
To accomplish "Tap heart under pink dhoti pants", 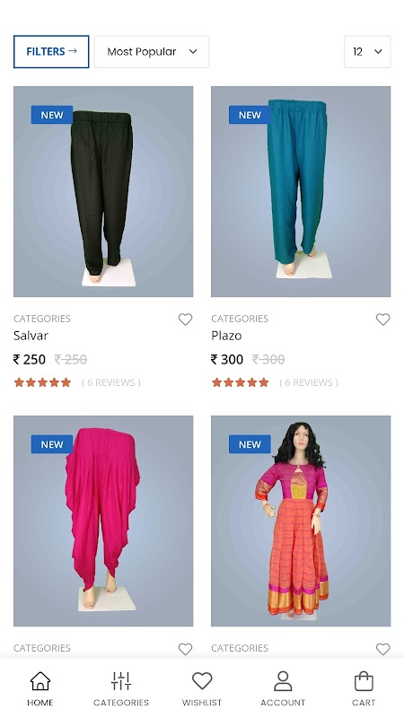I will pyautogui.click(x=185, y=649).
